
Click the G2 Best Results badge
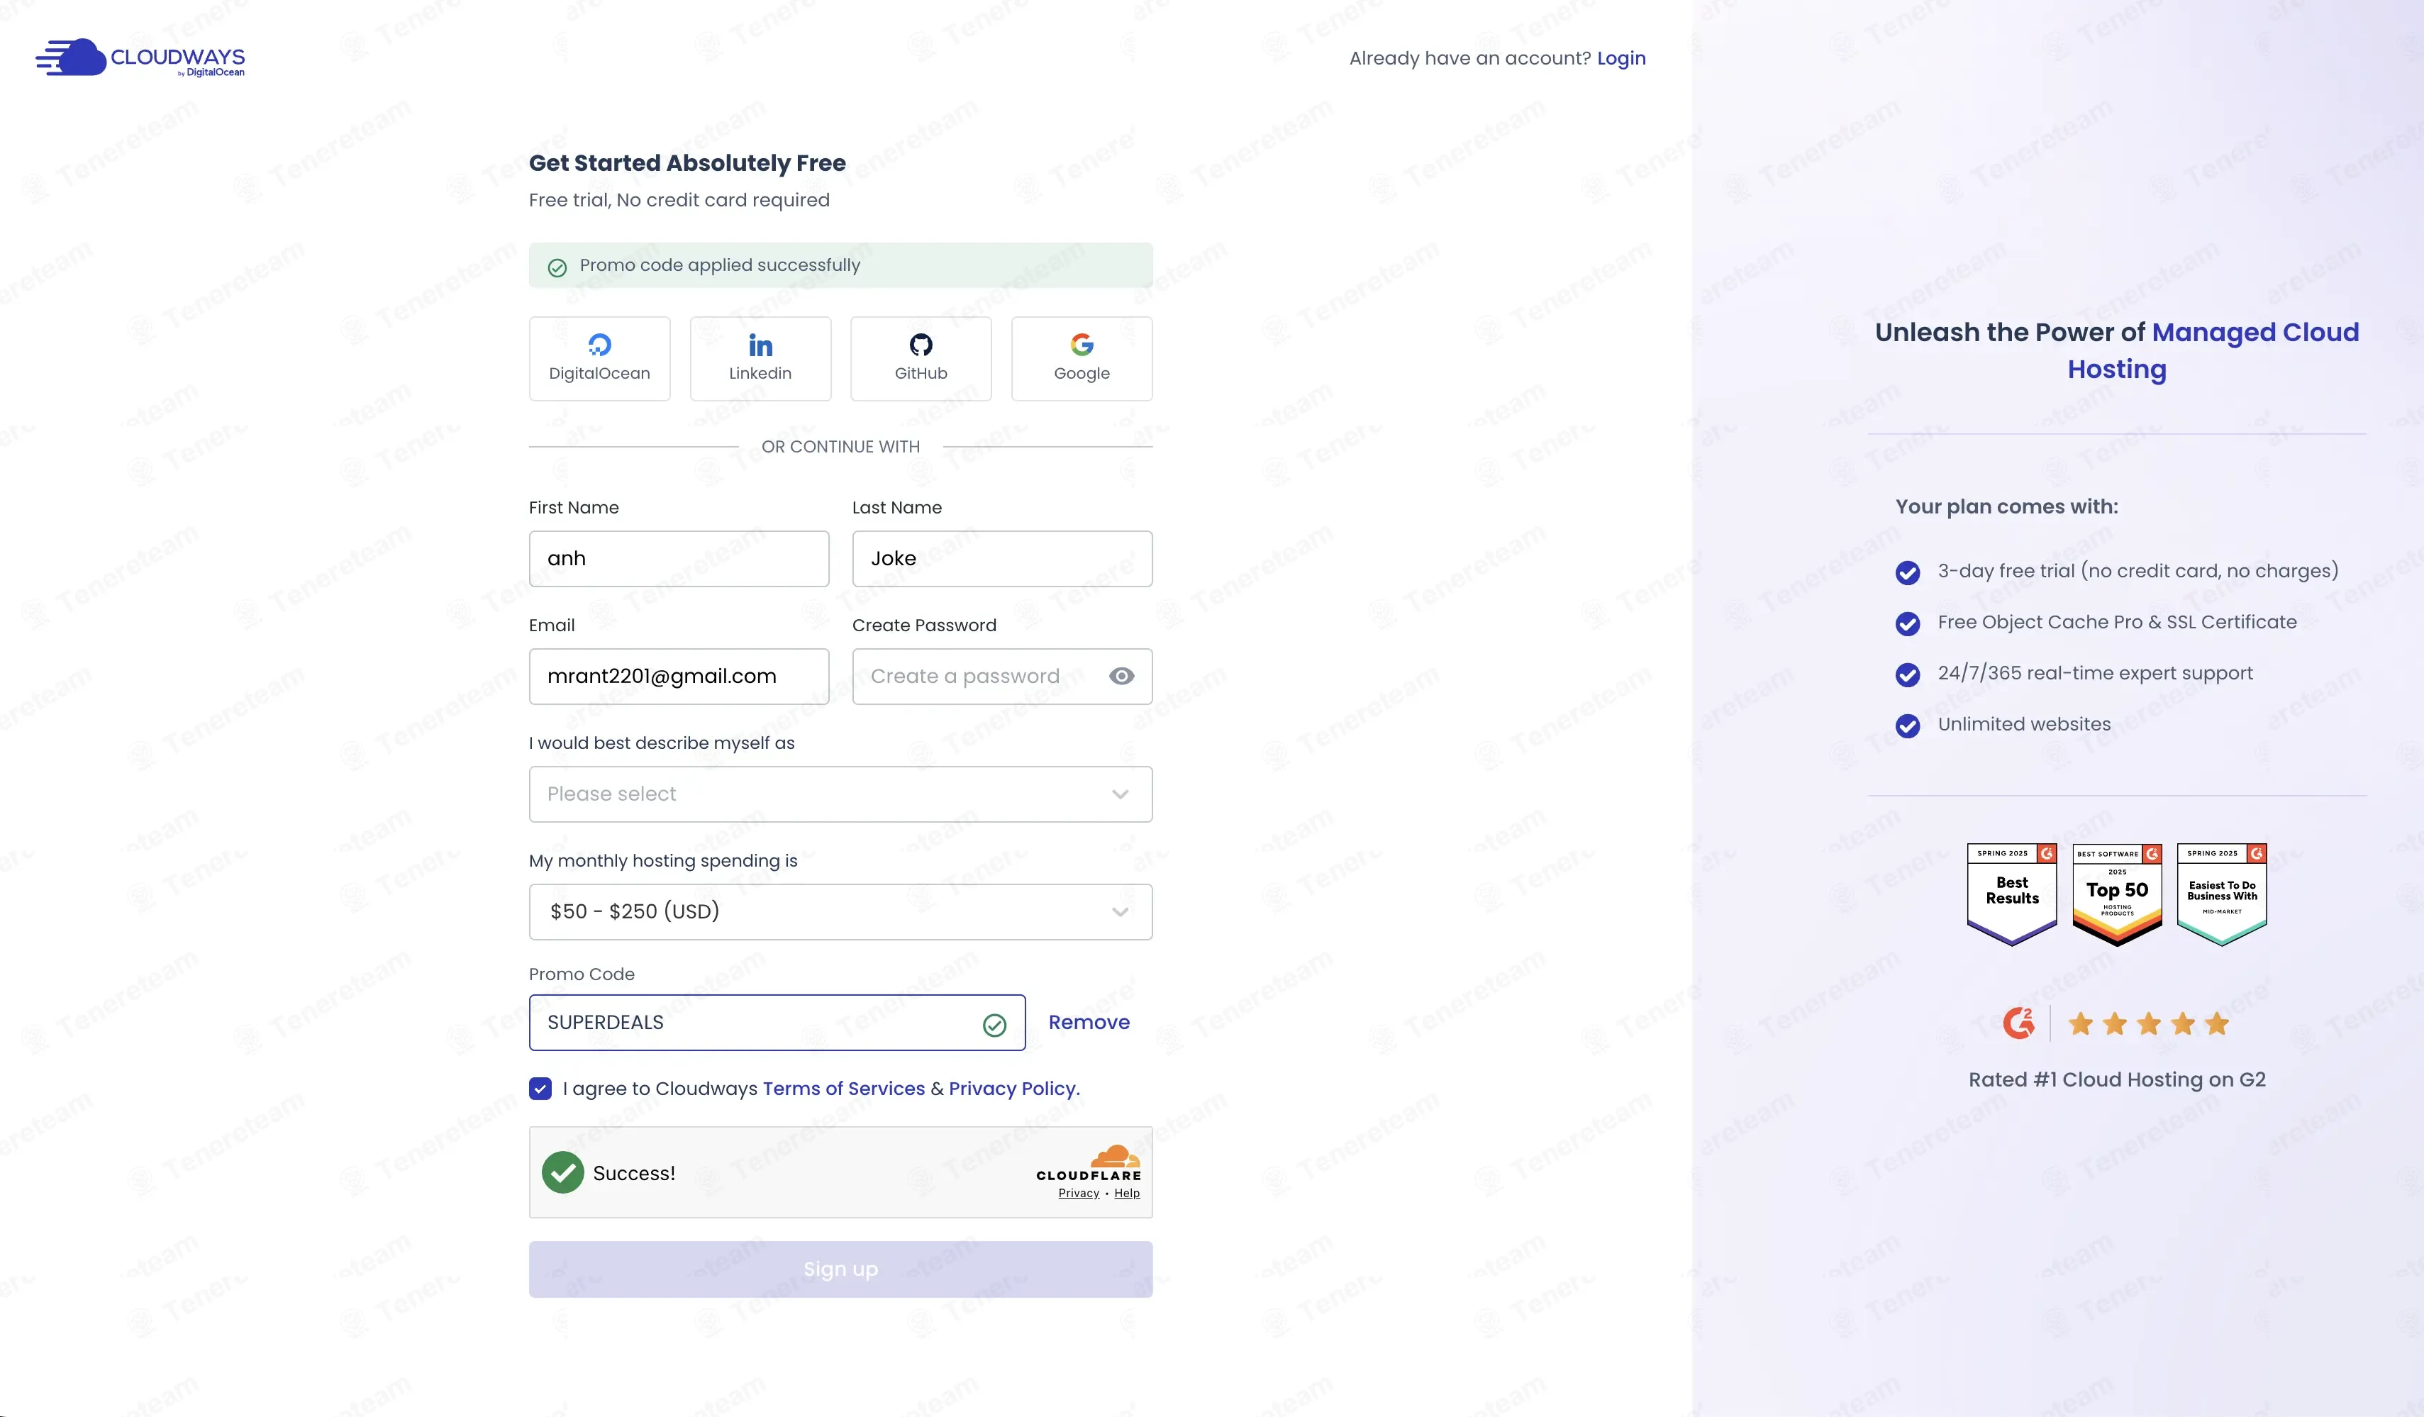coord(2011,894)
